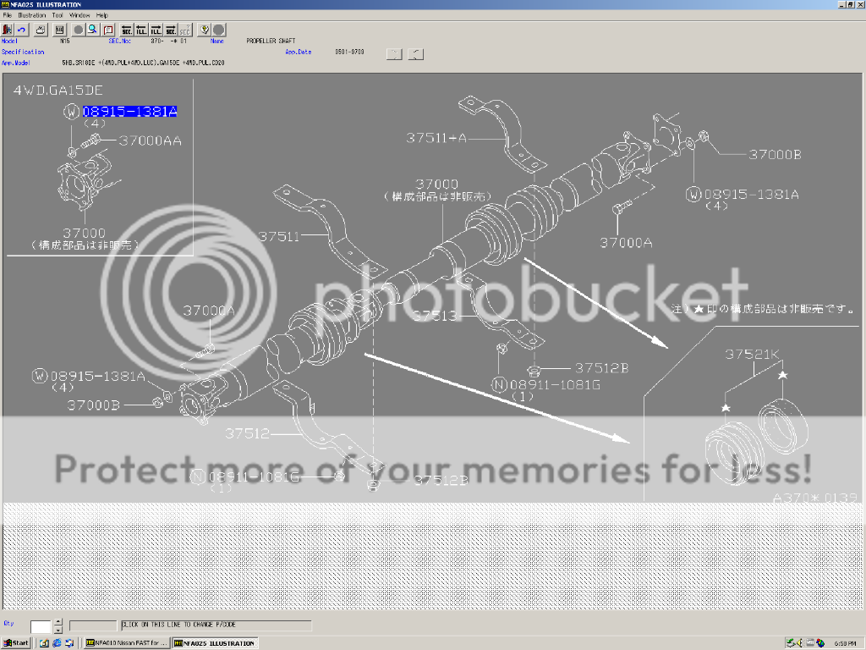Open the Tool menu

[56, 14]
